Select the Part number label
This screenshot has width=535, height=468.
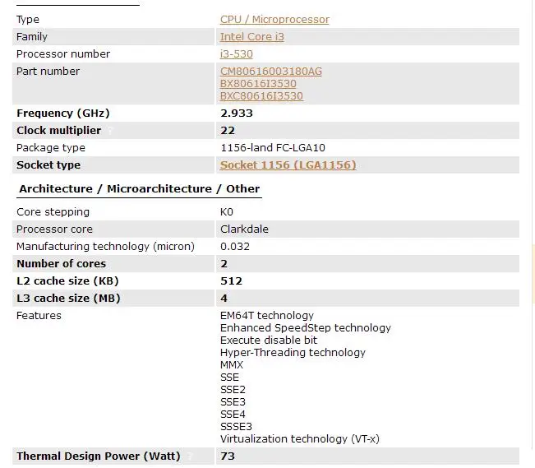point(48,71)
